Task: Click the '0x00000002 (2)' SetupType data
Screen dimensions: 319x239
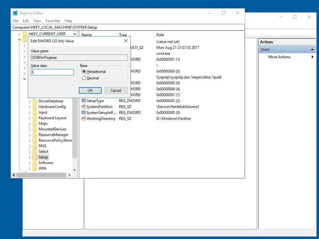Action: (x=168, y=101)
